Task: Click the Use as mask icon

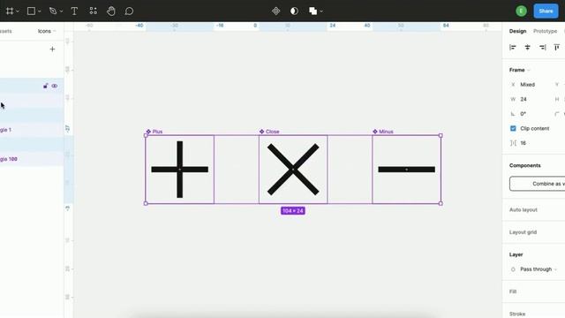Action: [x=294, y=11]
